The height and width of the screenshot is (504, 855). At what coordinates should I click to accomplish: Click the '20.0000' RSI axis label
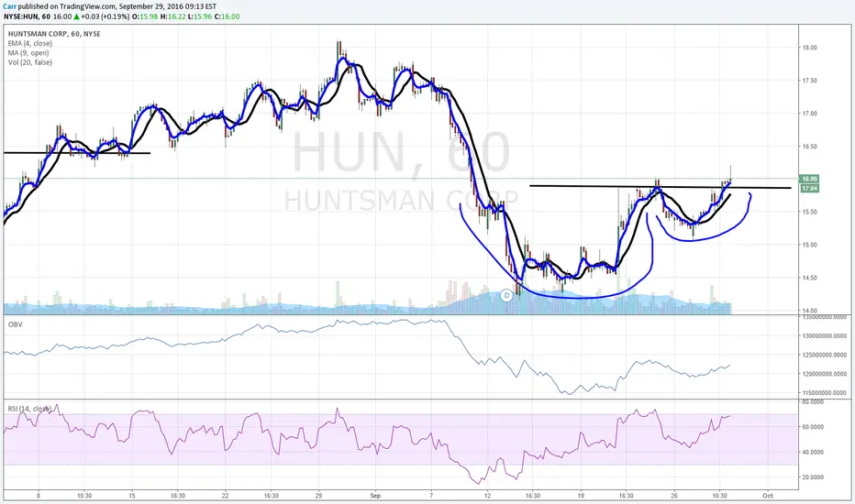coord(813,477)
